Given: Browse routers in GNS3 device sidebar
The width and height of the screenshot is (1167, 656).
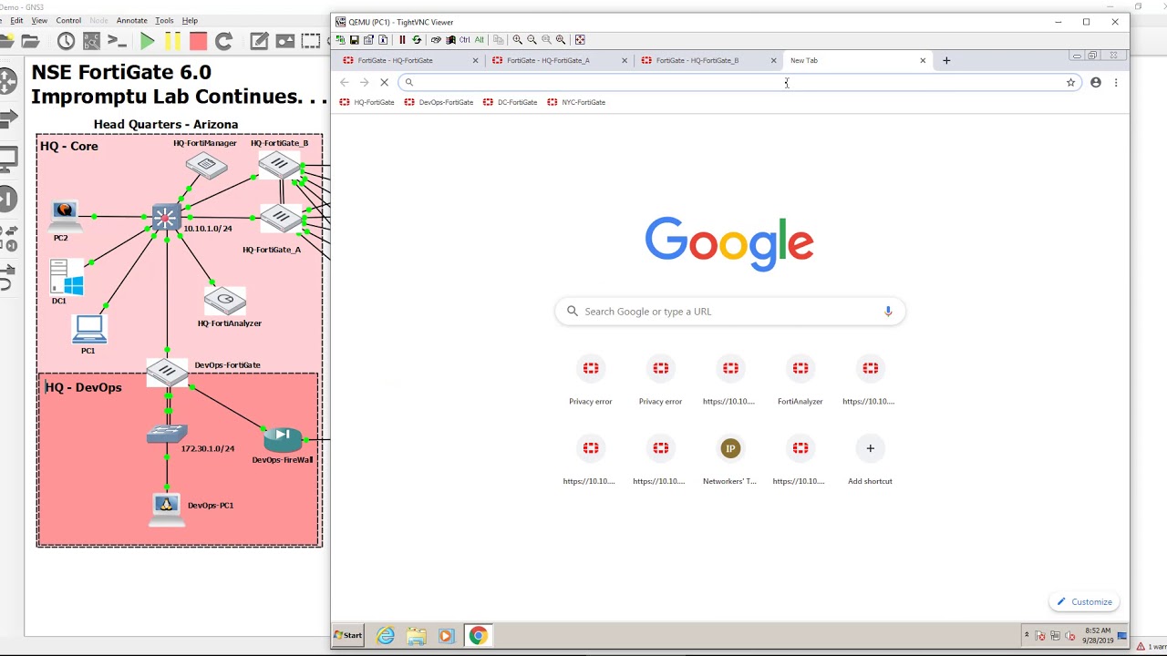Looking at the screenshot, I should (7, 81).
